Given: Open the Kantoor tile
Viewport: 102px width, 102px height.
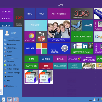Looking at the screenshot, I should pos(31,66).
